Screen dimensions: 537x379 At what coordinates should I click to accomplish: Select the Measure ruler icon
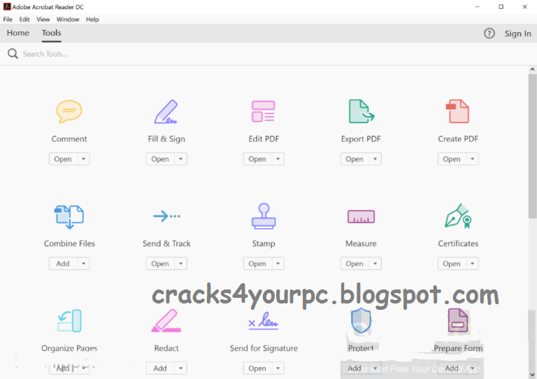click(361, 216)
